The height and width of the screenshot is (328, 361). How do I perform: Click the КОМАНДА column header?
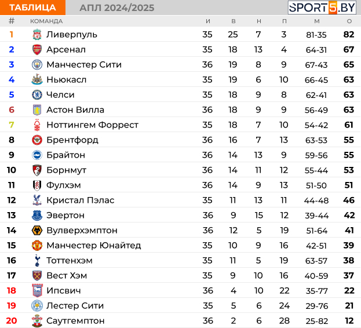[46, 21]
